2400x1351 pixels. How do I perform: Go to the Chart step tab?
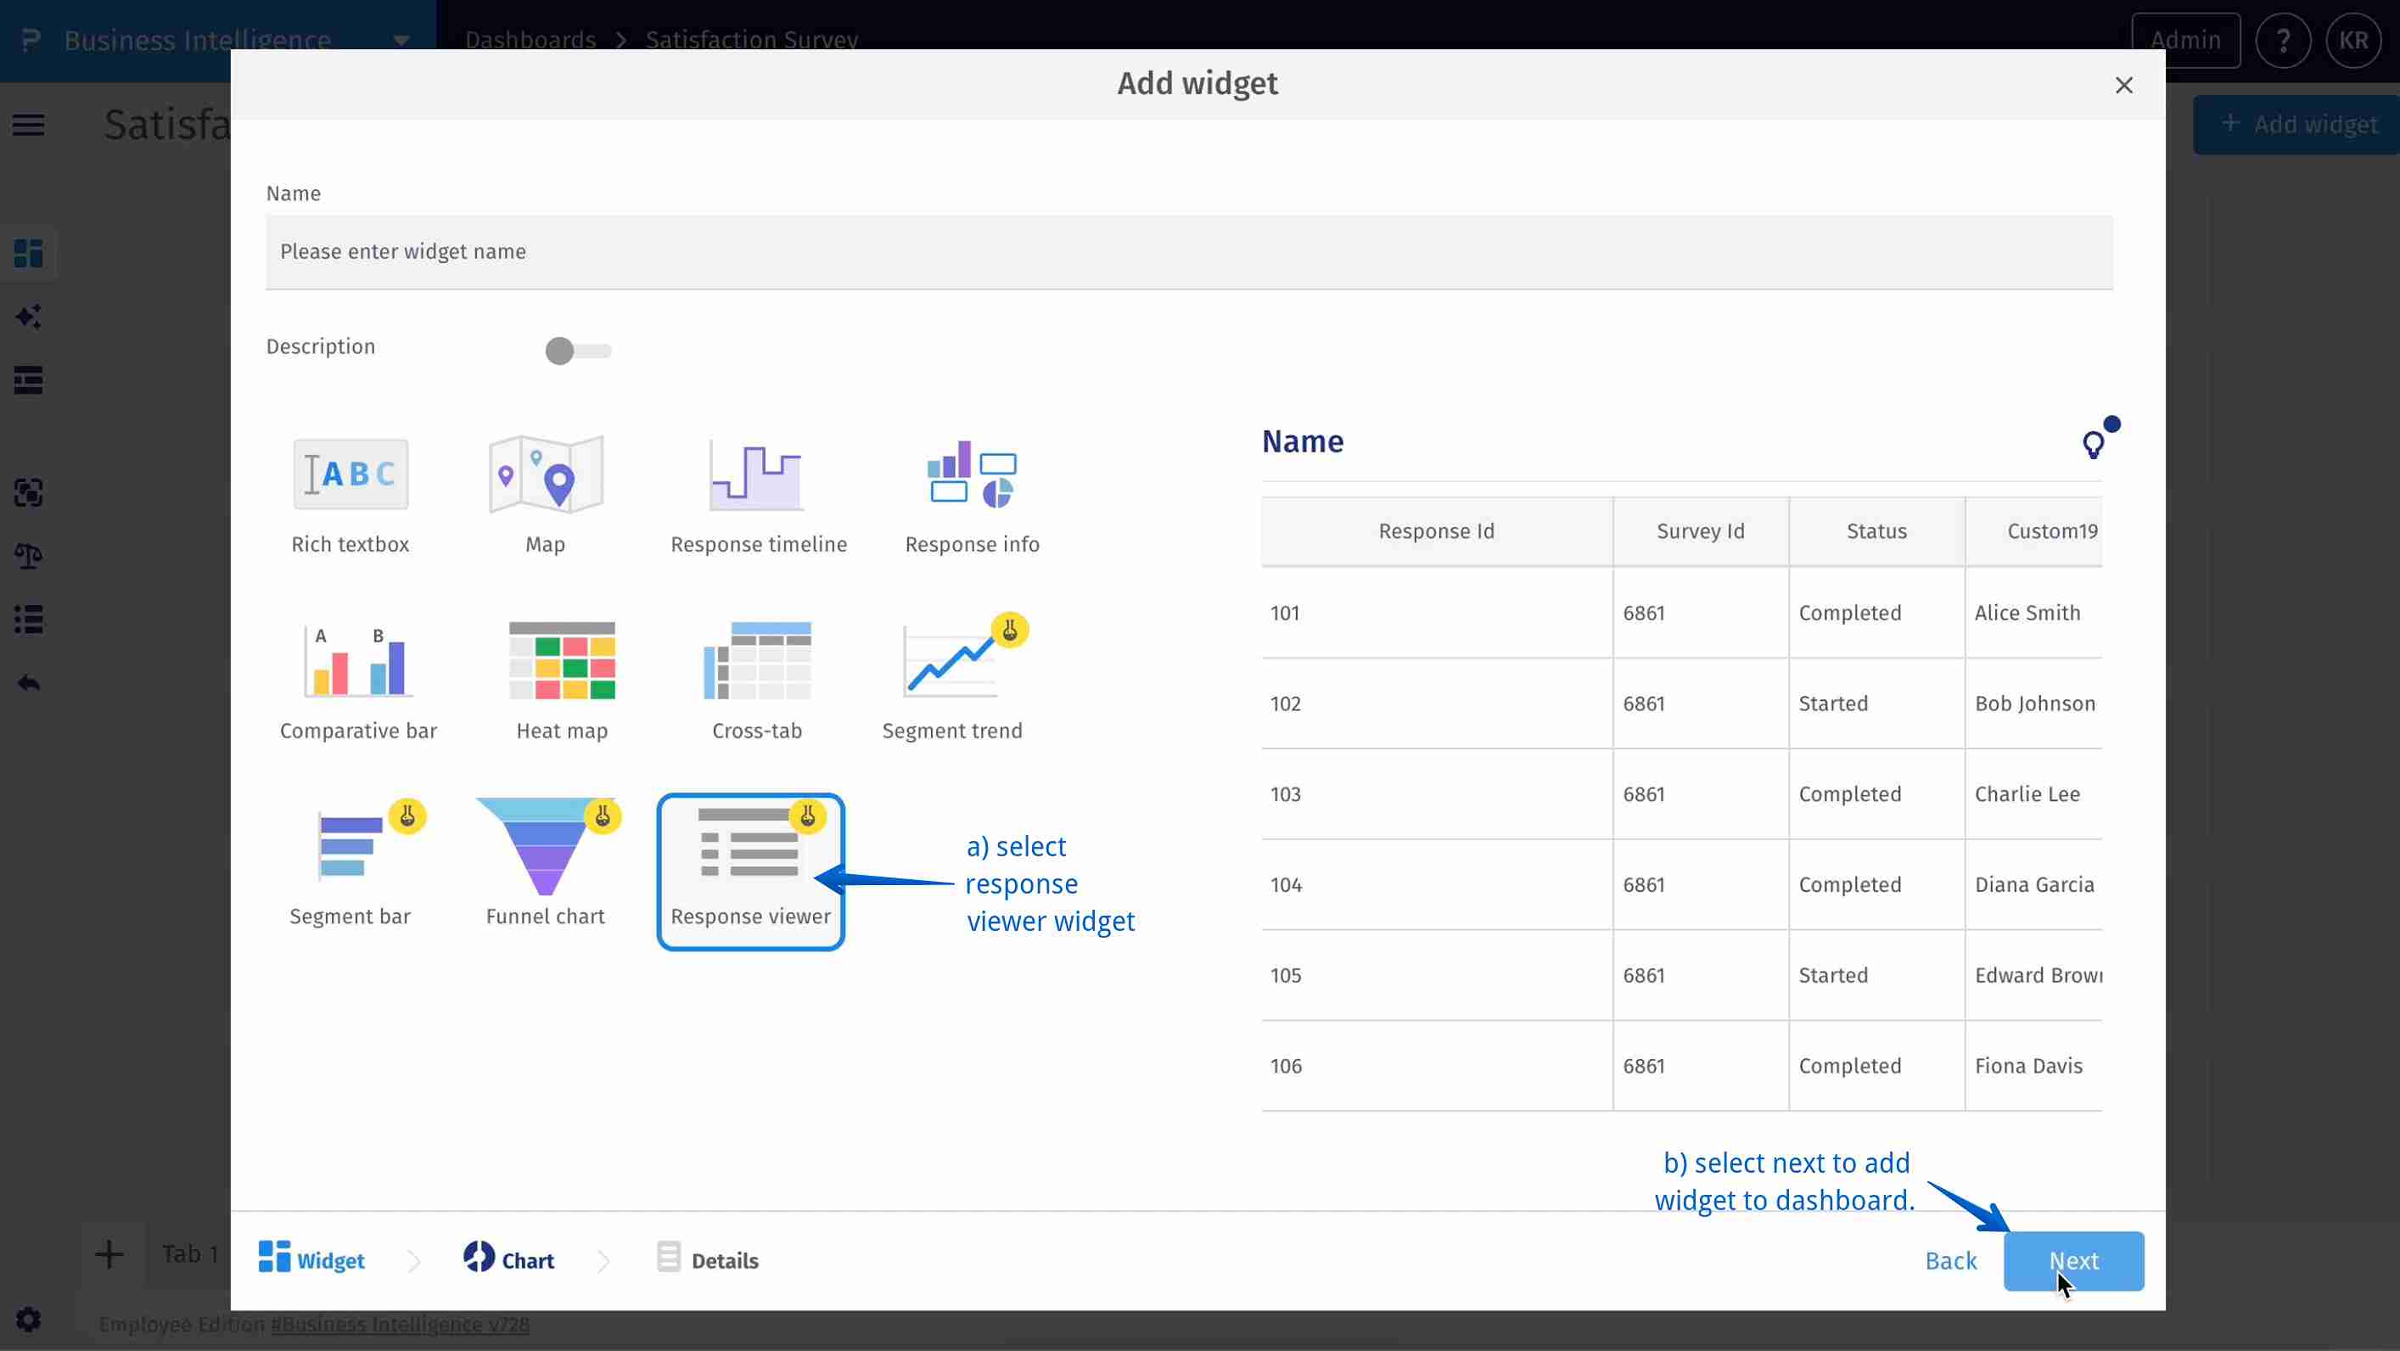coord(508,1259)
